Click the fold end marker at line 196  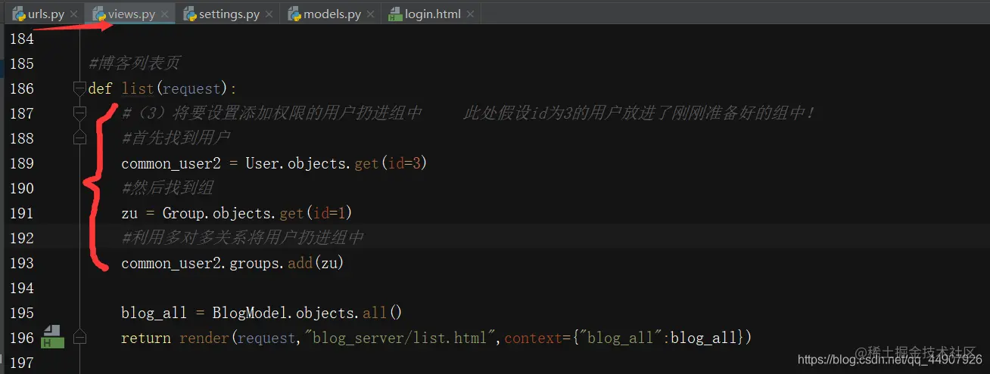point(79,338)
